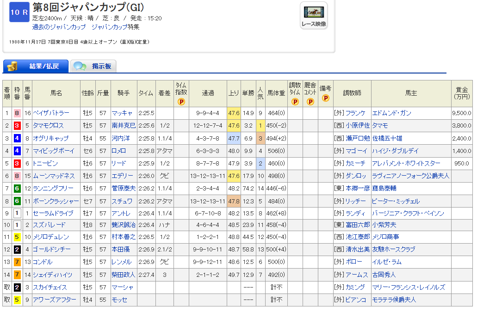This screenshot has width=477, height=312.
Task: Open horse page for オグリキャップ
Action: 50,138
